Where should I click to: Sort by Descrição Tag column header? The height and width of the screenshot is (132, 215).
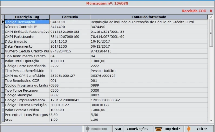[27, 17]
